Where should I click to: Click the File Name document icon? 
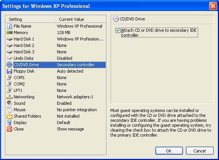pyautogui.click(x=9, y=26)
